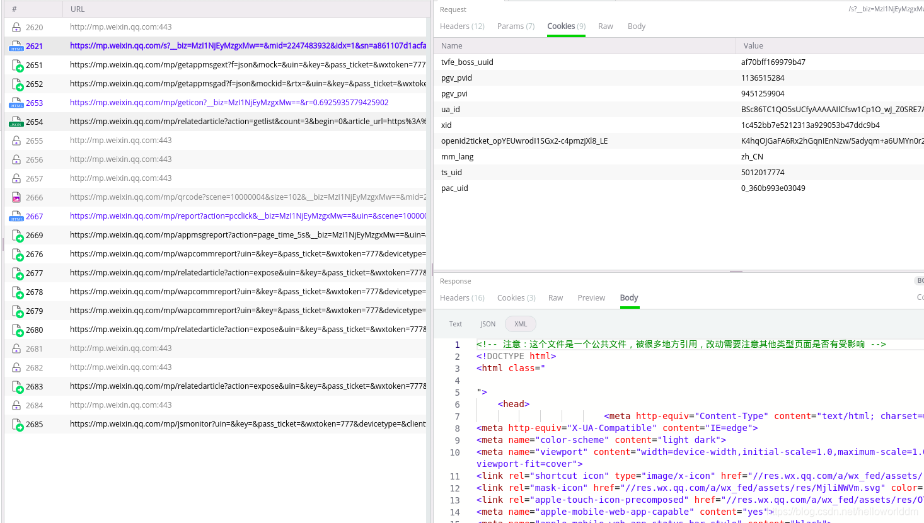924x523 pixels.
Task: Select the getappmsgext request URL
Action: coord(248,65)
